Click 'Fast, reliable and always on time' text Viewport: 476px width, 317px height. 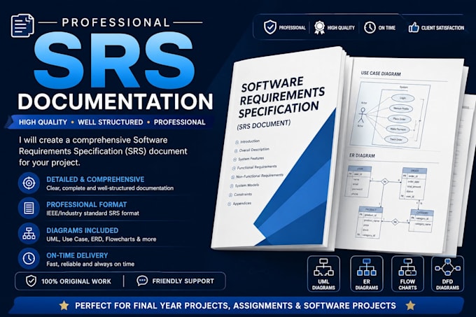click(x=90, y=264)
